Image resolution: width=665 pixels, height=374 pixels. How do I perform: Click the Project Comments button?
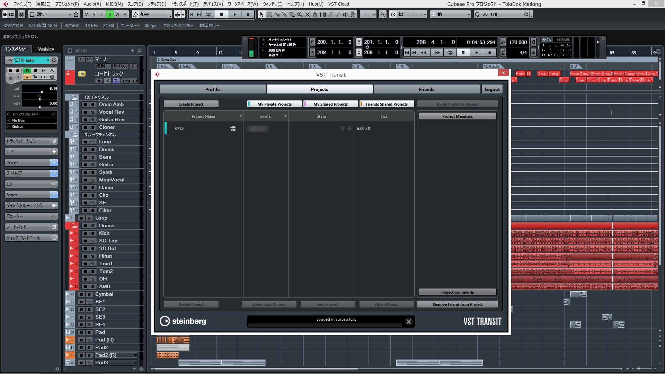(x=457, y=292)
